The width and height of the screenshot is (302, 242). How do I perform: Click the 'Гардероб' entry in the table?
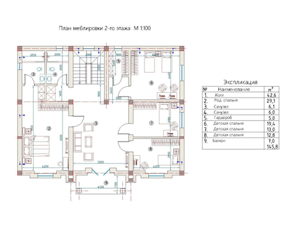click(223, 118)
